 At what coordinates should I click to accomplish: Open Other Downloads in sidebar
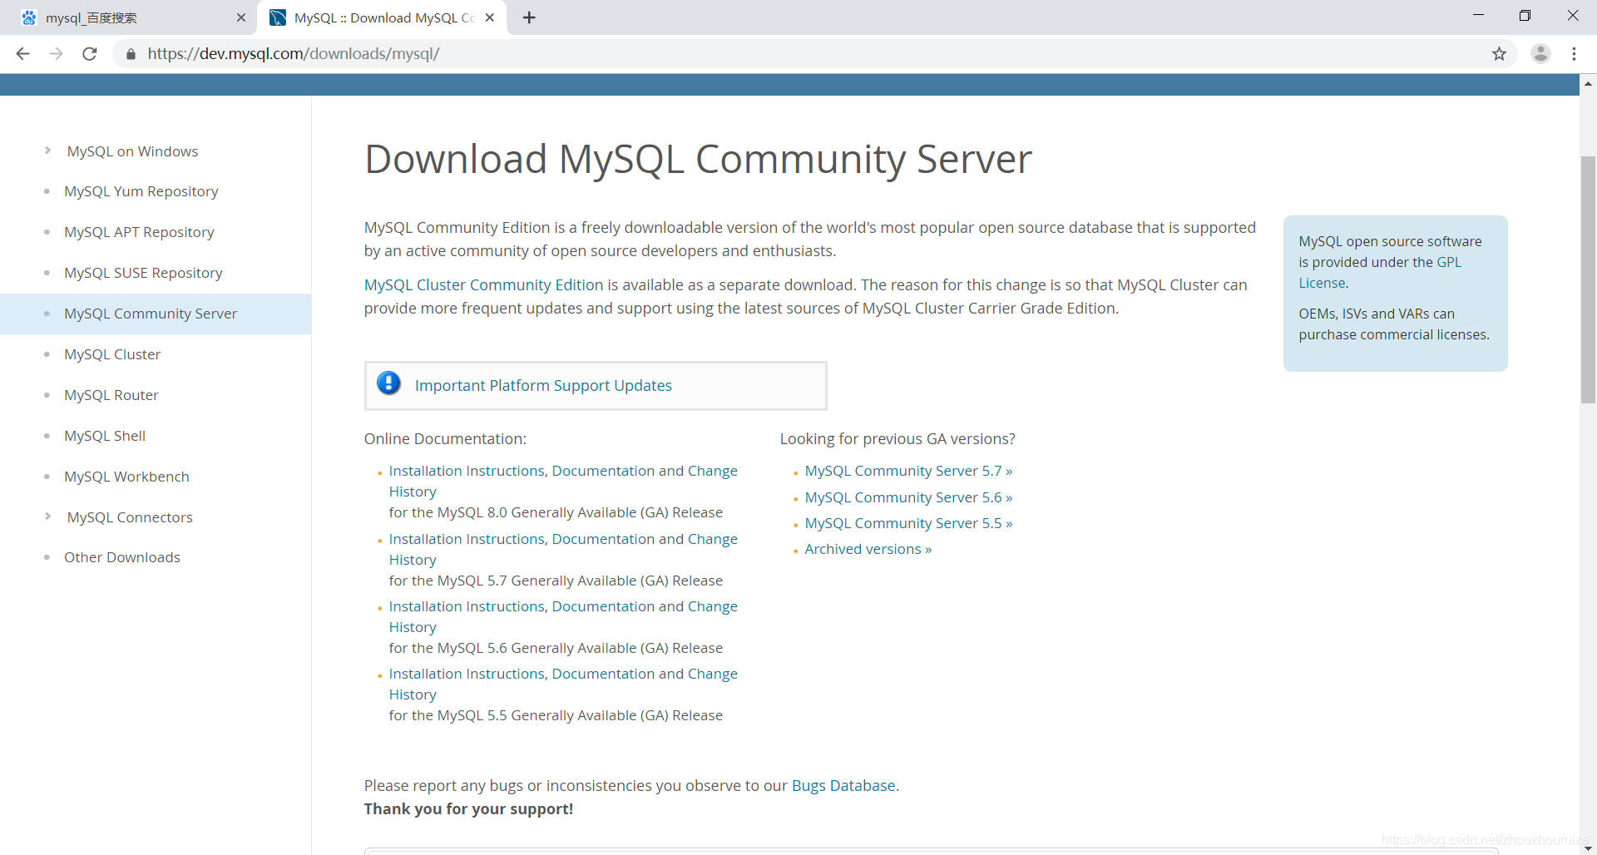(x=122, y=557)
